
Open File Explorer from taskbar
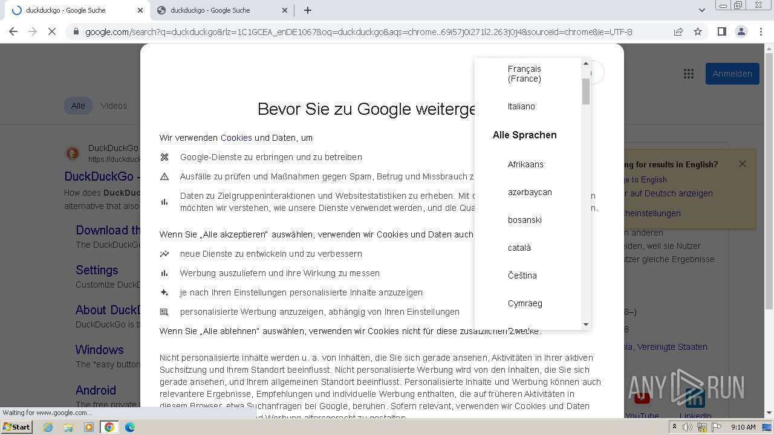68,427
